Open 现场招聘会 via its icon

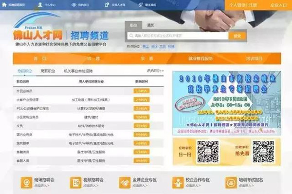pos(26,183)
